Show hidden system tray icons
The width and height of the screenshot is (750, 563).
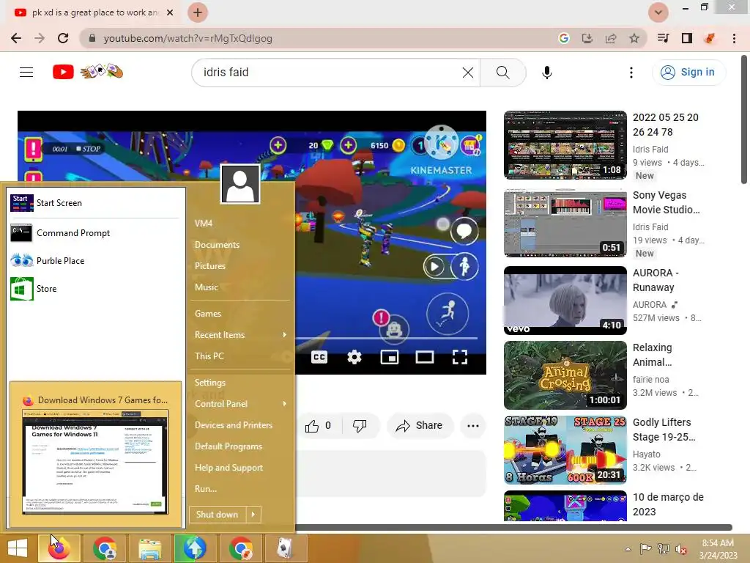[628, 549]
